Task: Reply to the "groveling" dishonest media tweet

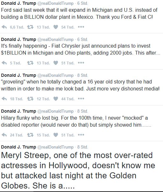Action: point(4,99)
